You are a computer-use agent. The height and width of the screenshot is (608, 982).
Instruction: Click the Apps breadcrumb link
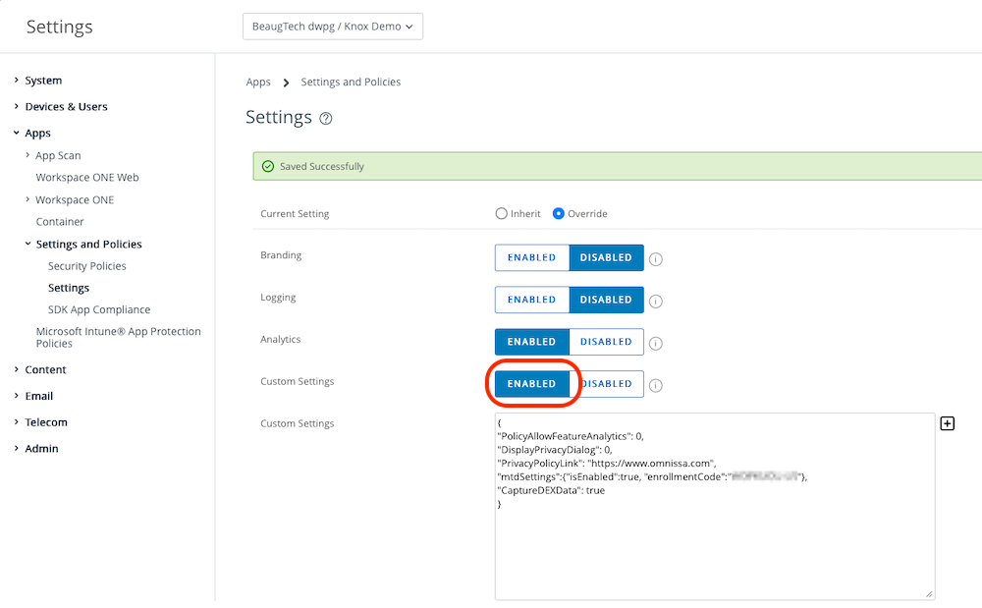258,83
